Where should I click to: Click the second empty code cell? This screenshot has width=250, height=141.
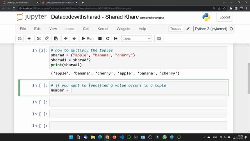pyautogui.click(x=138, y=114)
